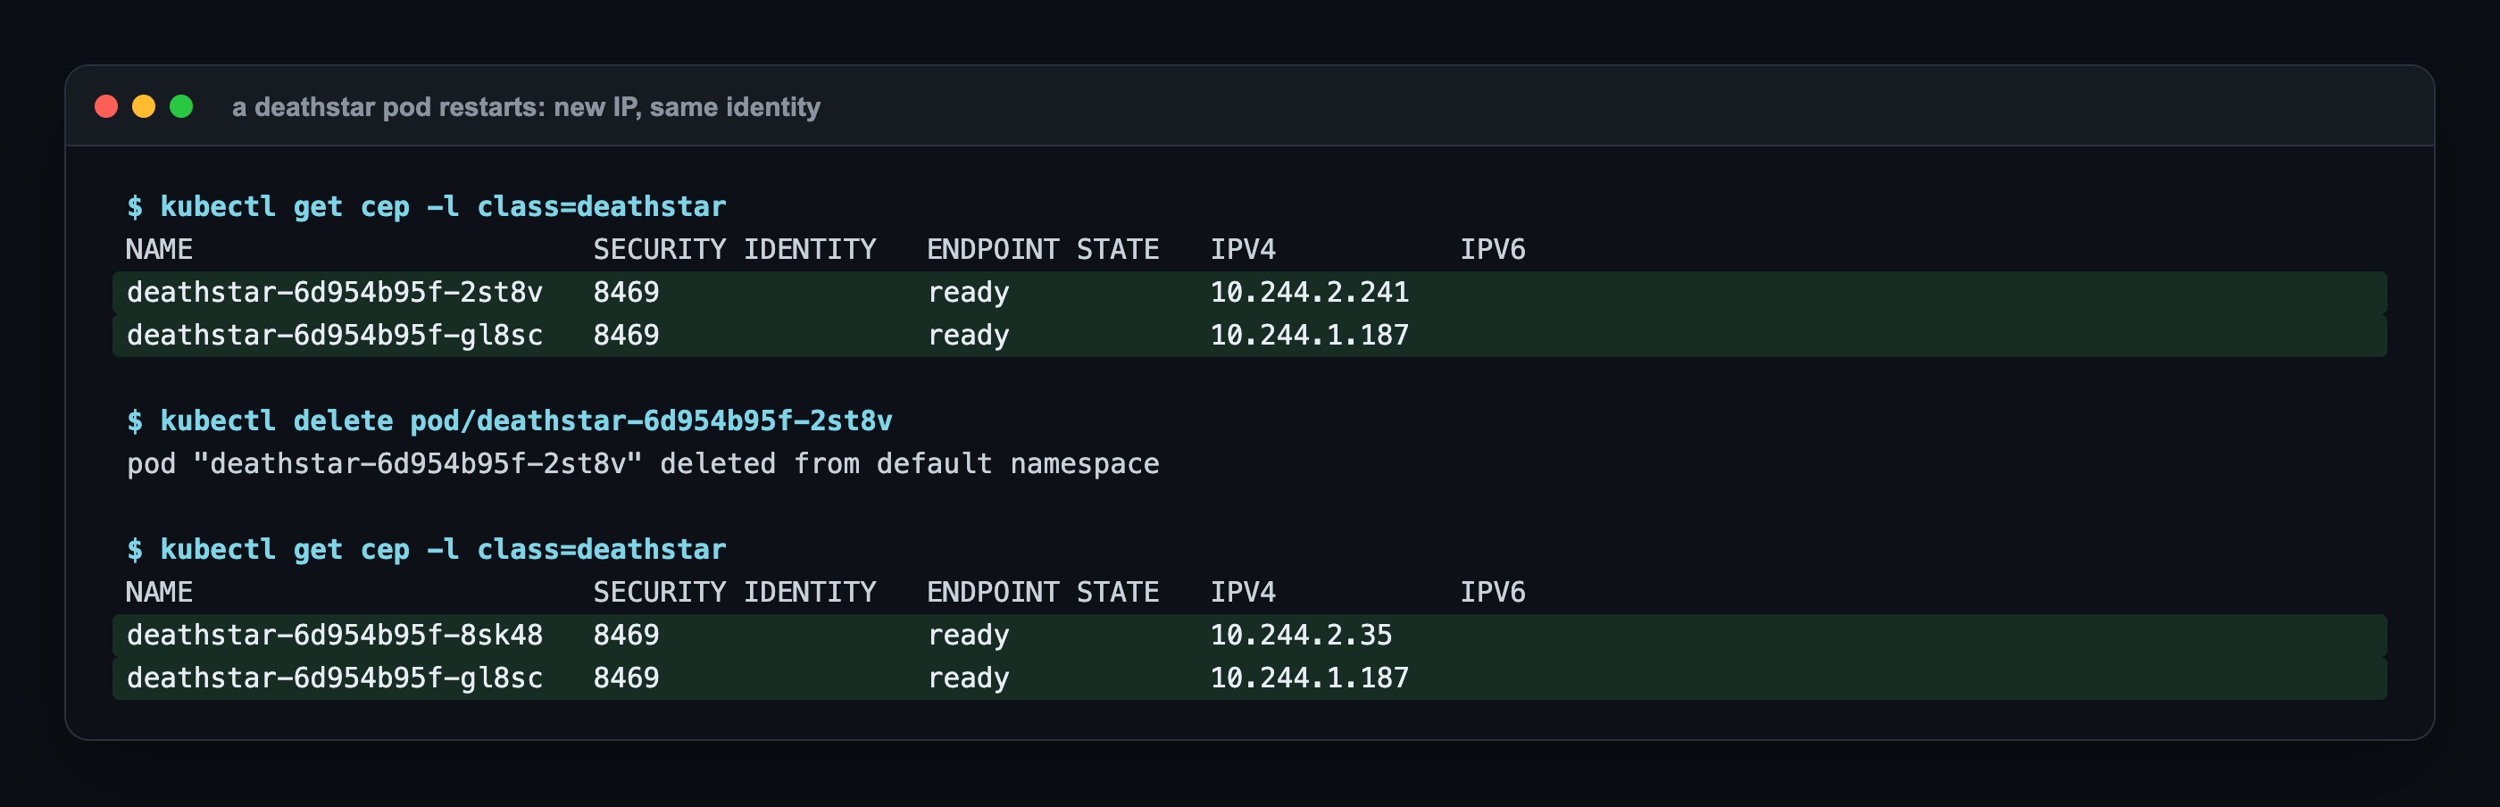Click 10.244.1.187 in the second table
The height and width of the screenshot is (807, 2500).
(x=1309, y=677)
